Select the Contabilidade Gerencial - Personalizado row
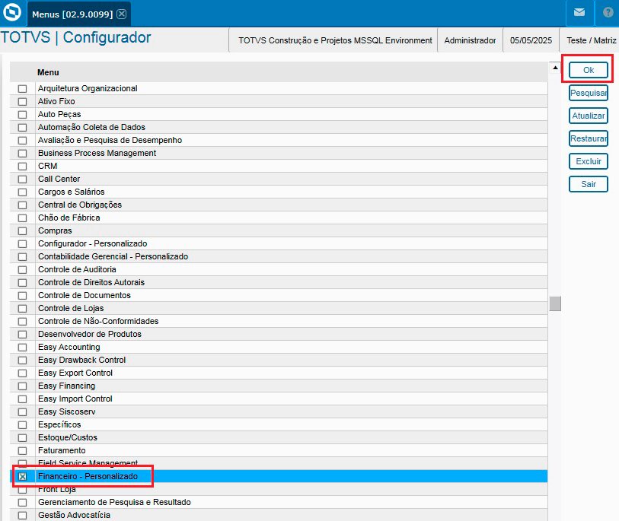 tap(279, 257)
